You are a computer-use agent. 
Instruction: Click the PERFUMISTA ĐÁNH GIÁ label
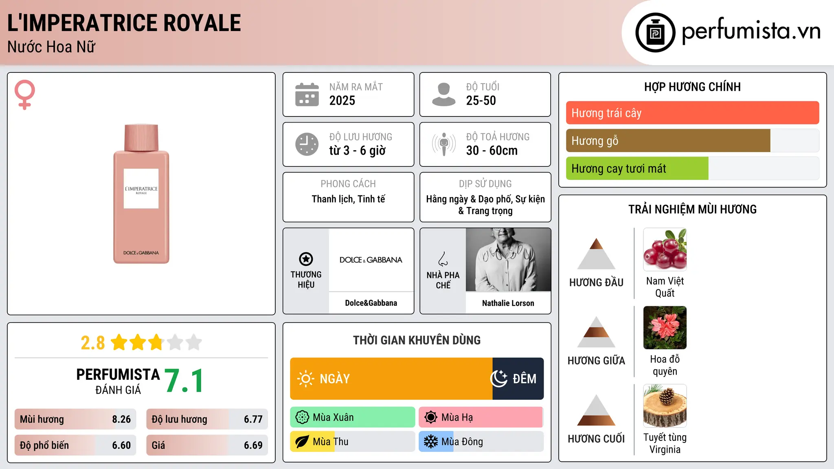pyautogui.click(x=118, y=381)
